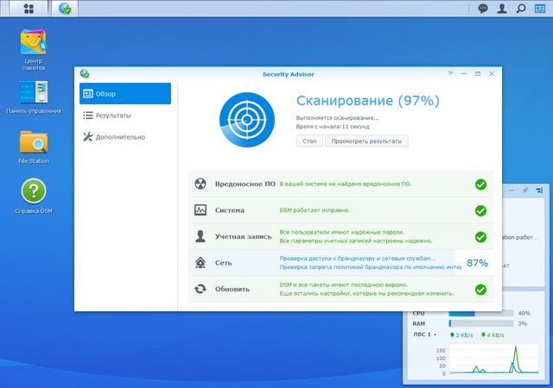Click the green check for Учетная запись
The height and width of the screenshot is (388, 553).
click(480, 237)
